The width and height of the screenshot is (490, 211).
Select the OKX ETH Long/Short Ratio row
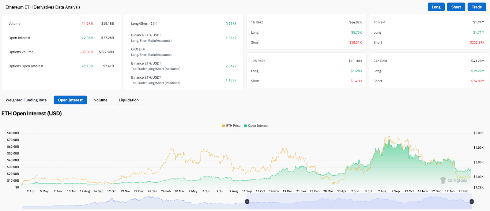coord(151,52)
